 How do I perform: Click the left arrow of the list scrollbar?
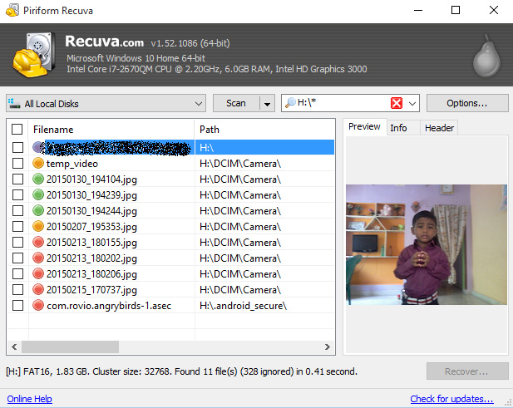point(14,347)
